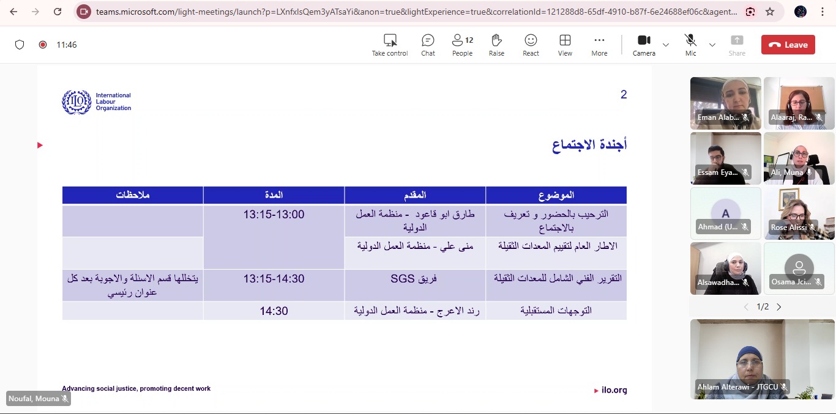The height and width of the screenshot is (414, 836).
Task: Toggle the Mic mute state
Action: click(690, 45)
